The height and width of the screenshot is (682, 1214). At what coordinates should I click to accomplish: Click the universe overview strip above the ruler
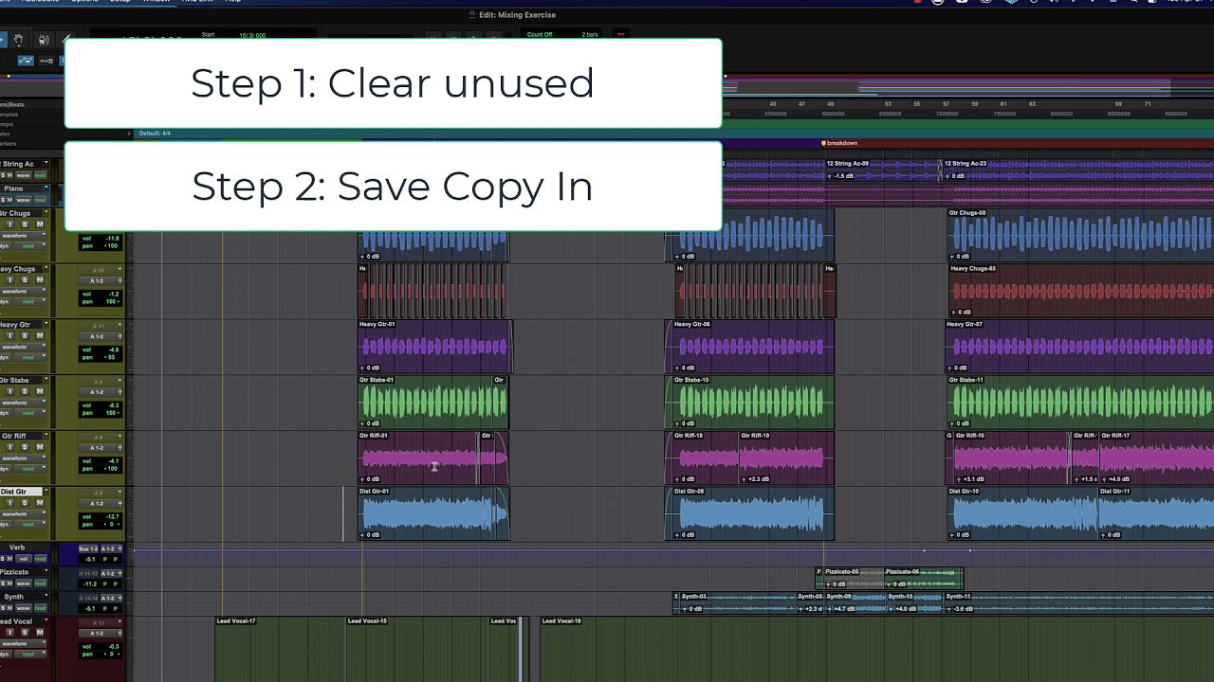click(967, 88)
